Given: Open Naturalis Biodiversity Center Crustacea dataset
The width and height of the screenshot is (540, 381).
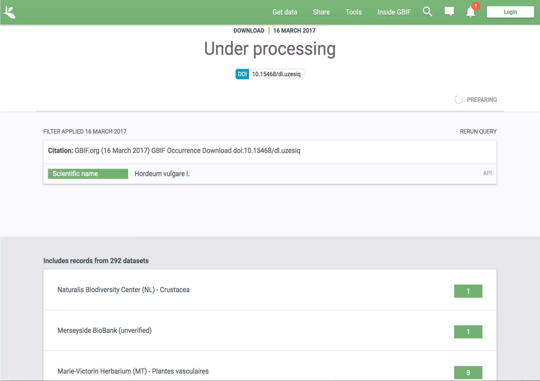Looking at the screenshot, I should [123, 290].
